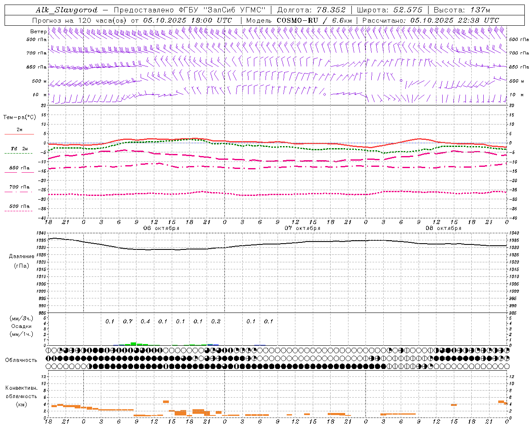Click the (км) unit label of convective panel
Image resolution: width=531 pixels, height=425 pixels.
tap(21, 404)
